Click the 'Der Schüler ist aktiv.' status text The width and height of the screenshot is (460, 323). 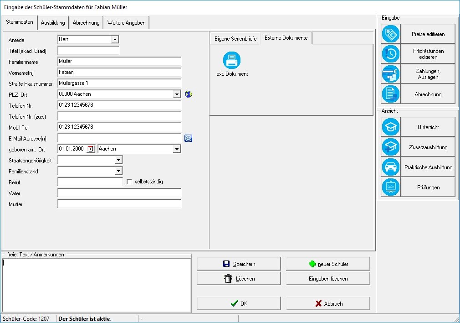click(85, 318)
